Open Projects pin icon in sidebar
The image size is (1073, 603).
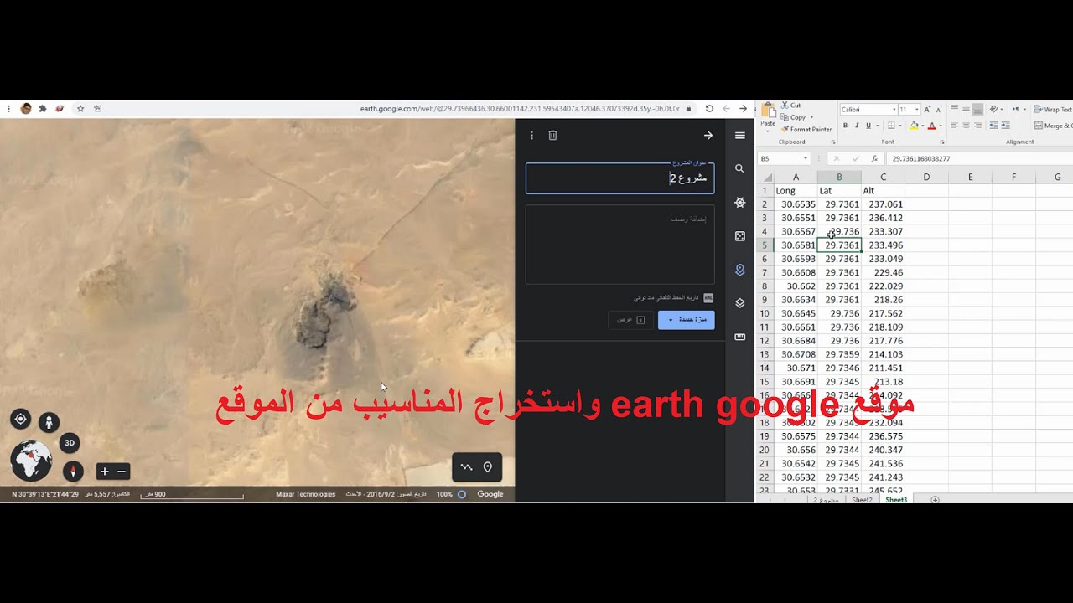pyautogui.click(x=739, y=270)
